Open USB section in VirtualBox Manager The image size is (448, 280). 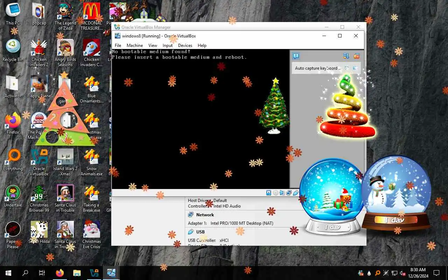coord(201,232)
